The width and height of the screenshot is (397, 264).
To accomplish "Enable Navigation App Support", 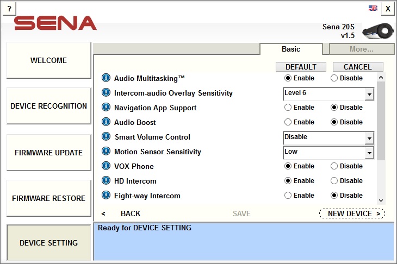I will coord(299,108).
